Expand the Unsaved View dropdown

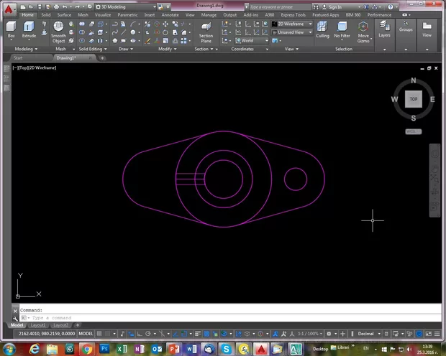coord(294,32)
